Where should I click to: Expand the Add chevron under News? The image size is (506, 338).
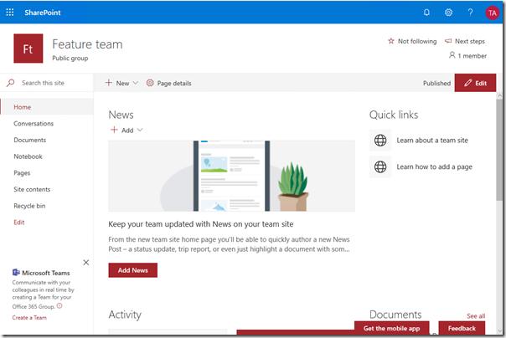tap(140, 130)
